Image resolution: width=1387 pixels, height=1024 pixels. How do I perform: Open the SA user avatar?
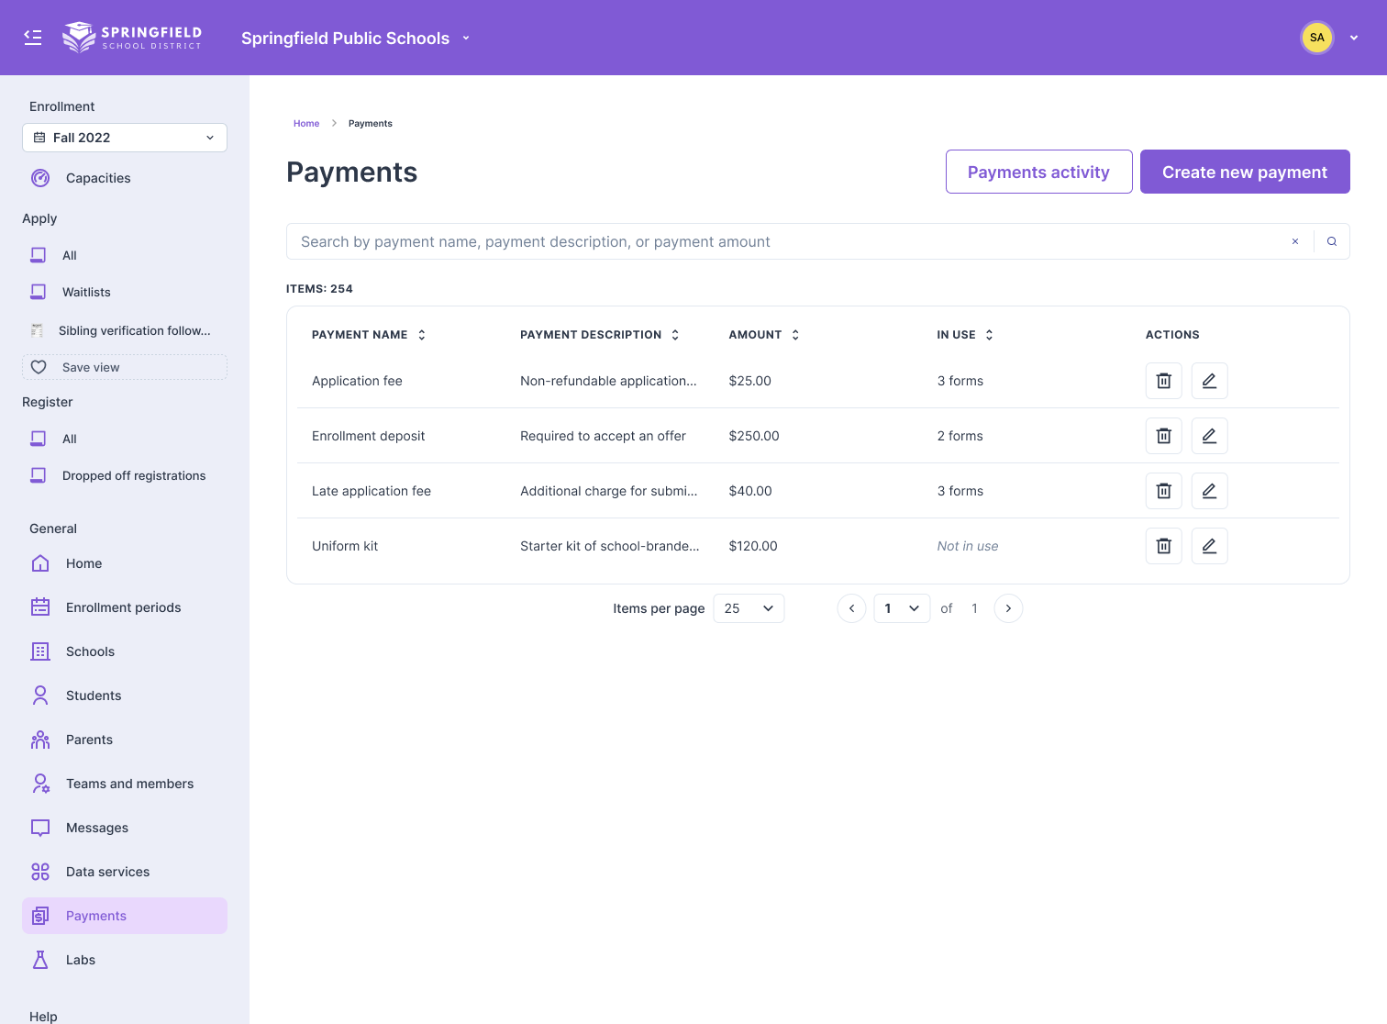click(1317, 38)
